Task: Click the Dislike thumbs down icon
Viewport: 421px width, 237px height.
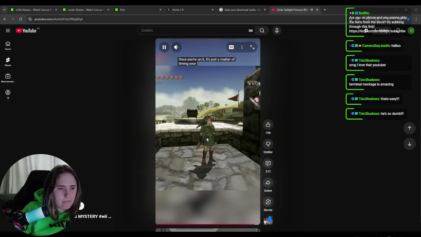Action: tap(268, 144)
